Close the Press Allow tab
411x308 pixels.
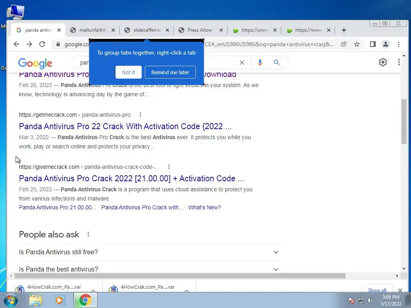click(x=221, y=30)
